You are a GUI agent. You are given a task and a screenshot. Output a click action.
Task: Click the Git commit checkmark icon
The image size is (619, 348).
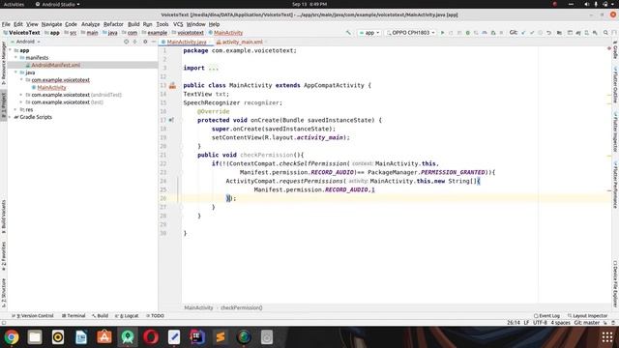[x=532, y=33]
